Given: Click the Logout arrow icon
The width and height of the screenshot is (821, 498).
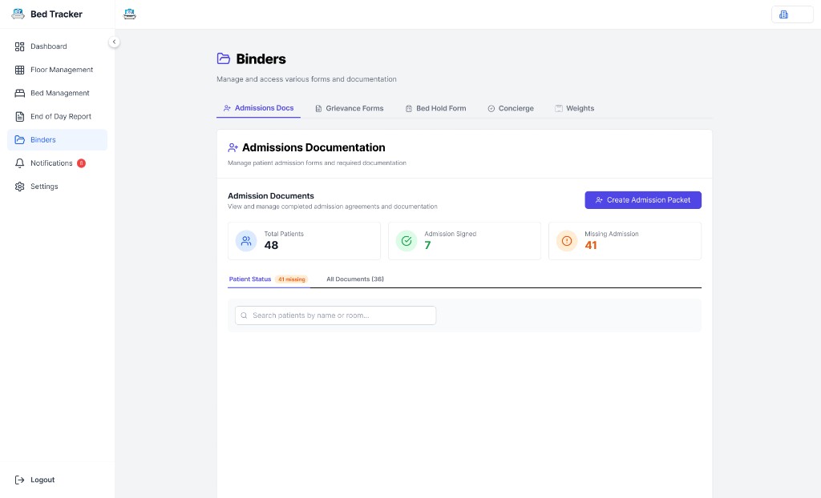Looking at the screenshot, I should coord(19,480).
